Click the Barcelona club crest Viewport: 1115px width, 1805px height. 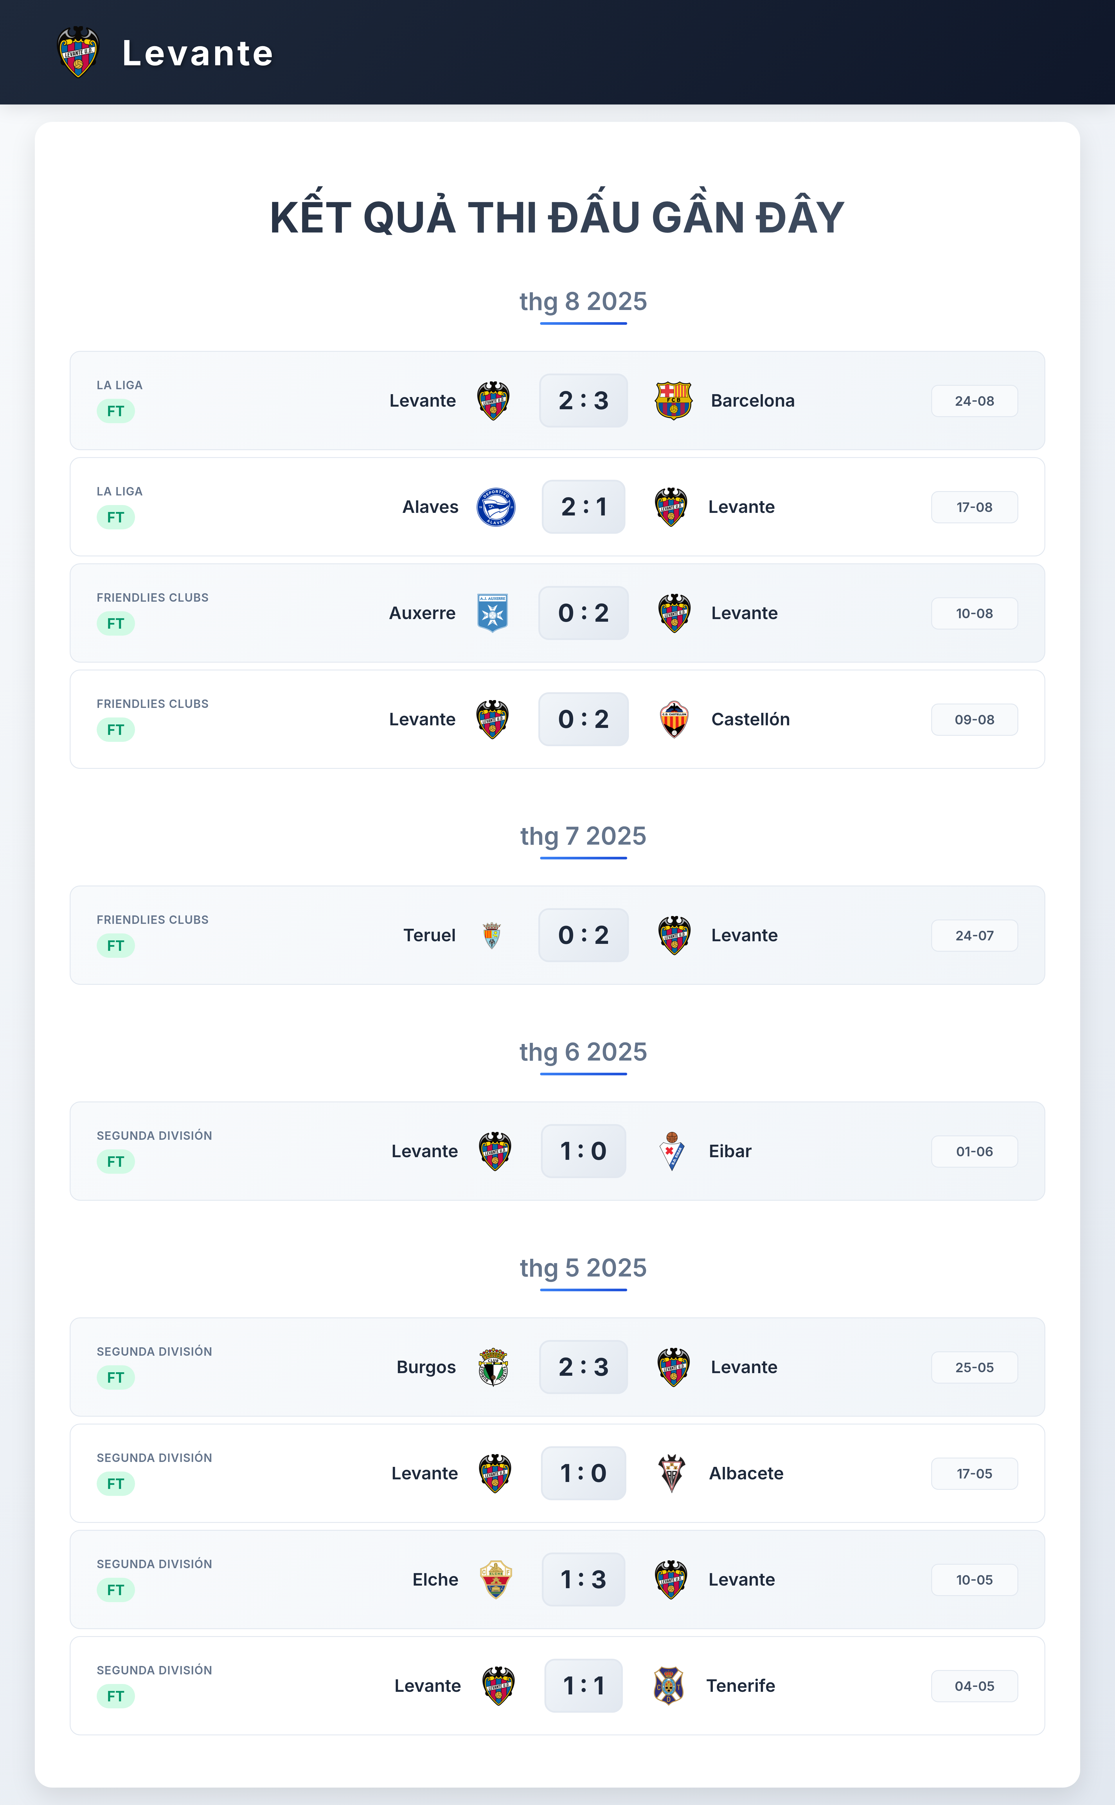(673, 400)
